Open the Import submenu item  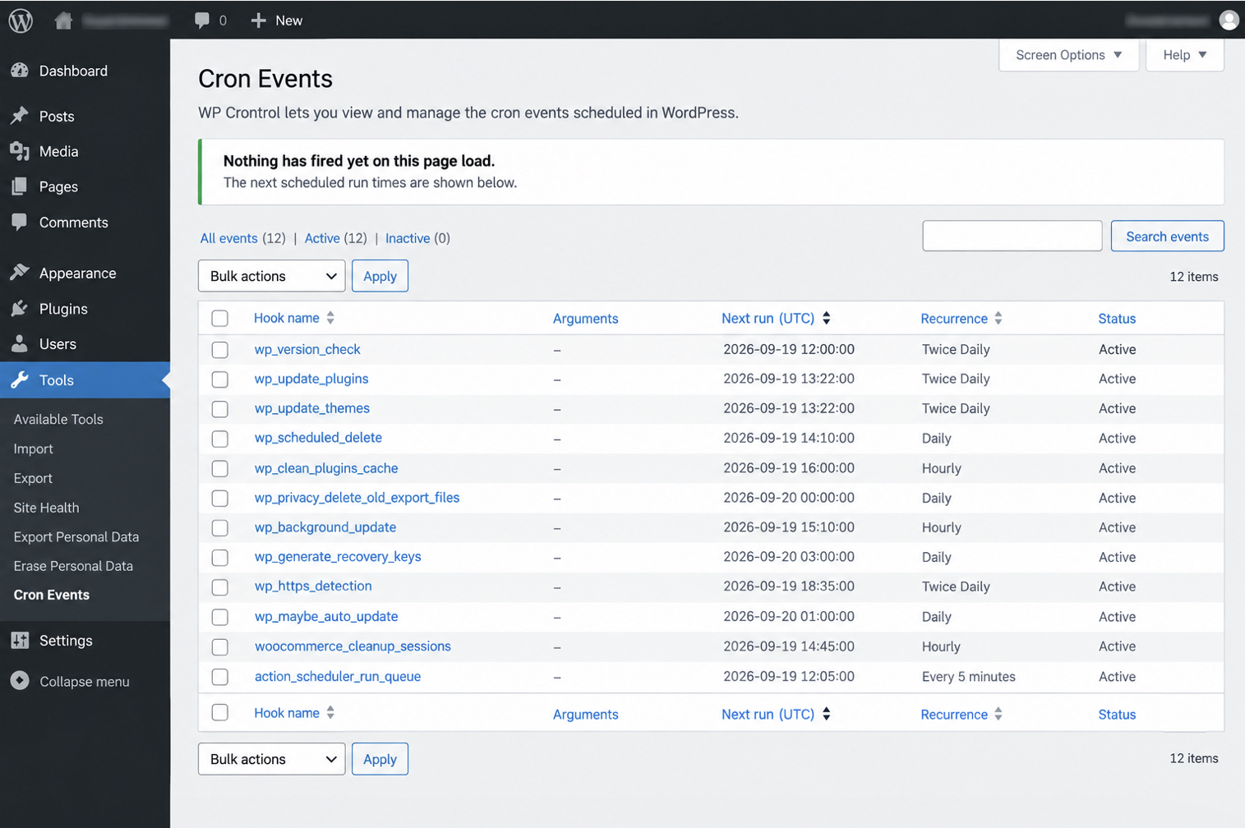(33, 448)
